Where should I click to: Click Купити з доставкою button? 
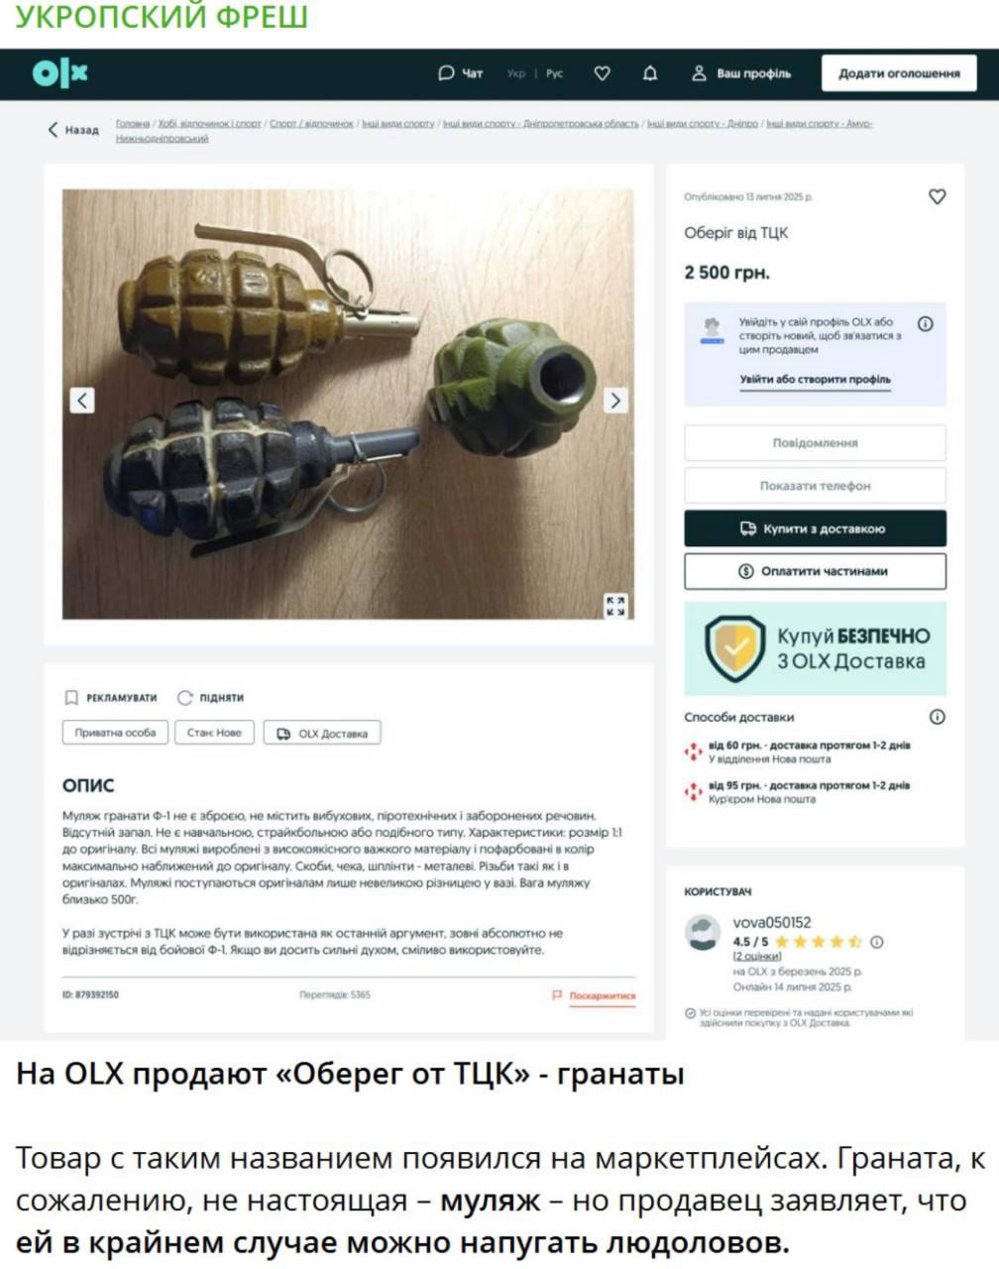[815, 528]
